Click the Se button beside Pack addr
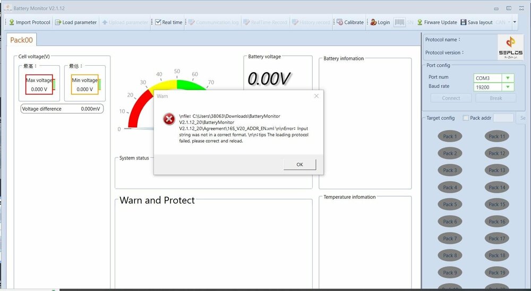 click(523, 118)
